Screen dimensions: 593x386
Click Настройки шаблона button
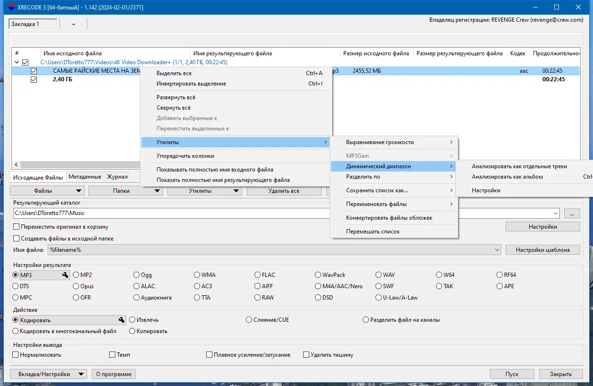(542, 249)
